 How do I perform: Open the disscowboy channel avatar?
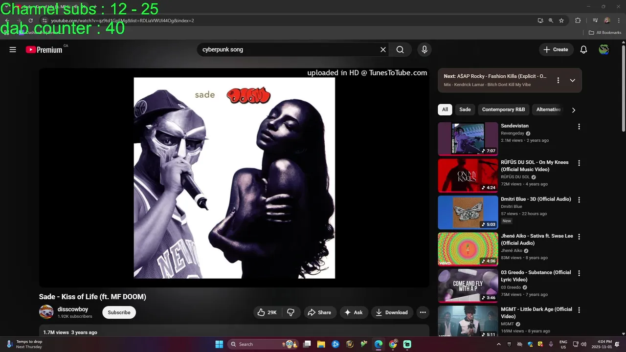[46, 312]
